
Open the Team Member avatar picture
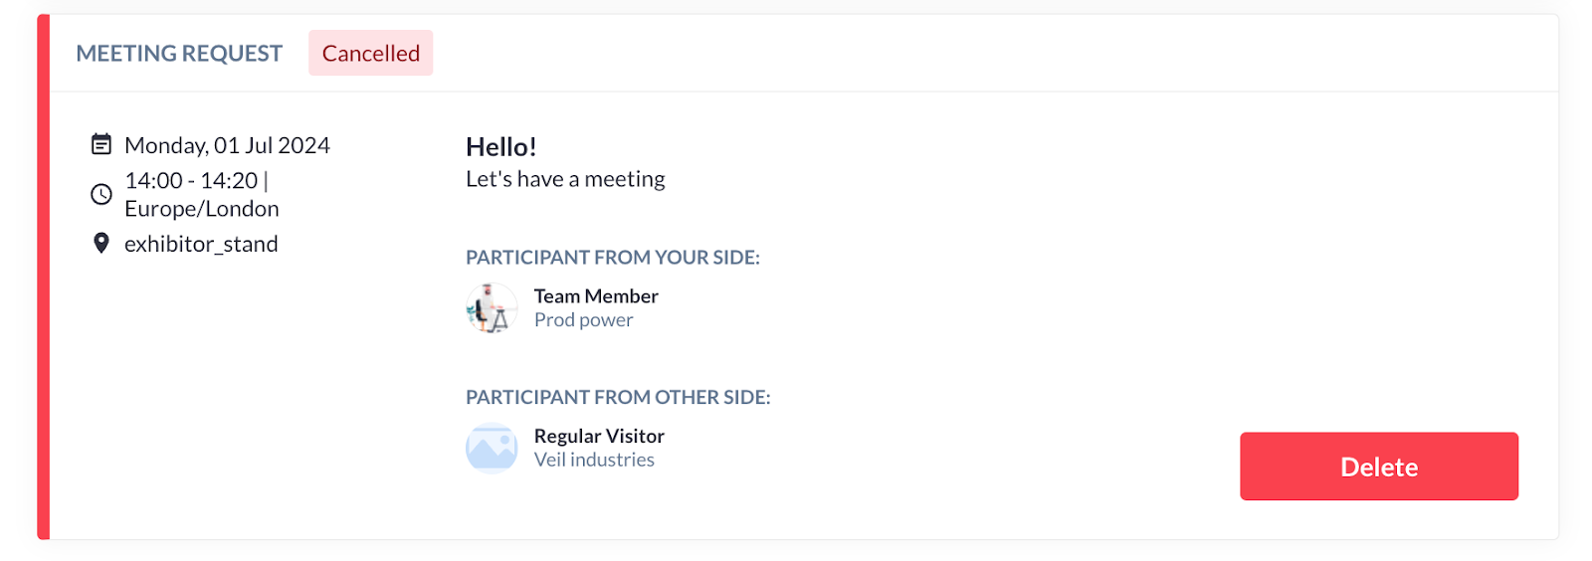coord(492,307)
